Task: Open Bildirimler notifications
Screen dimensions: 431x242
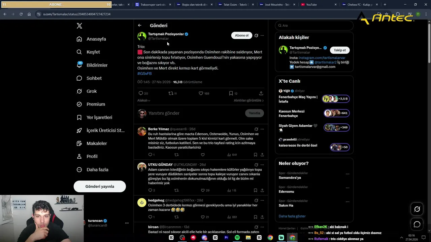Action: 92,65
